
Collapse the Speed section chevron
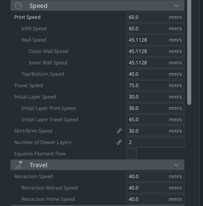click(x=176, y=5)
